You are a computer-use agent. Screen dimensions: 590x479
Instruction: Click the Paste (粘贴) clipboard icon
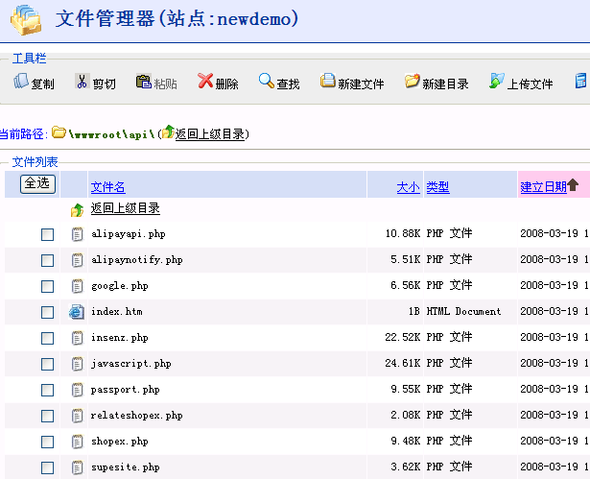(x=144, y=83)
